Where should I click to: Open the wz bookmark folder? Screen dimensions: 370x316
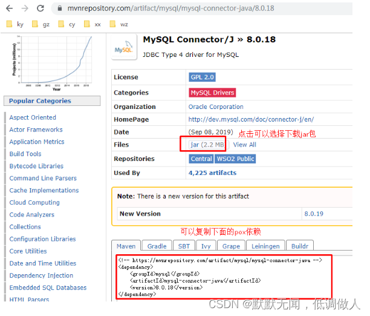119,24
